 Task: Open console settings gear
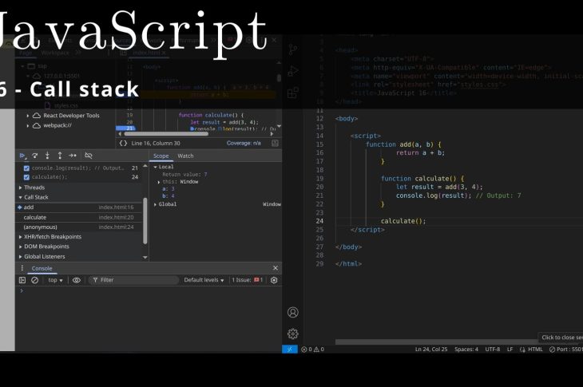(x=274, y=280)
